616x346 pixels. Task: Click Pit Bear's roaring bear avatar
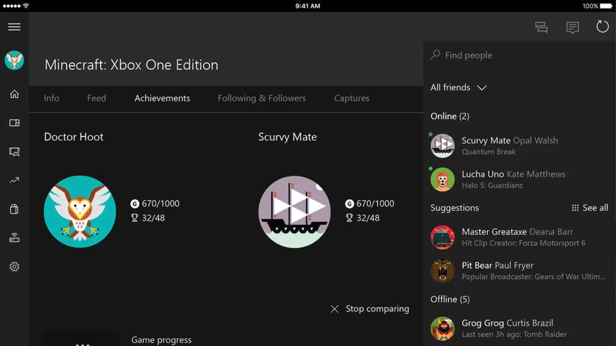coord(442,271)
